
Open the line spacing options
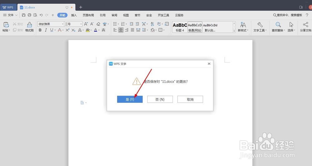144,30
